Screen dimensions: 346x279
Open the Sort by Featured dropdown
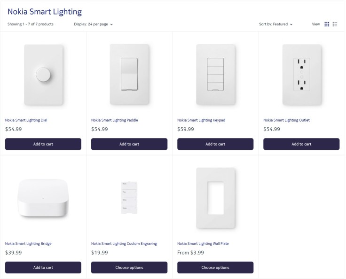[276, 24]
